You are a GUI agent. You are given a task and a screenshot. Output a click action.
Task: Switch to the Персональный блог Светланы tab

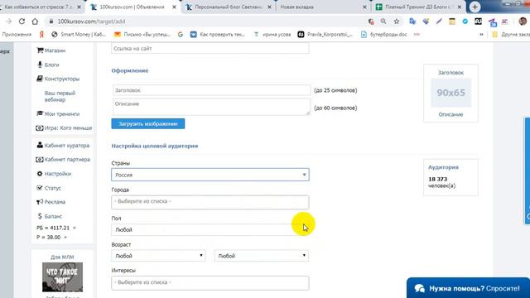228,7
